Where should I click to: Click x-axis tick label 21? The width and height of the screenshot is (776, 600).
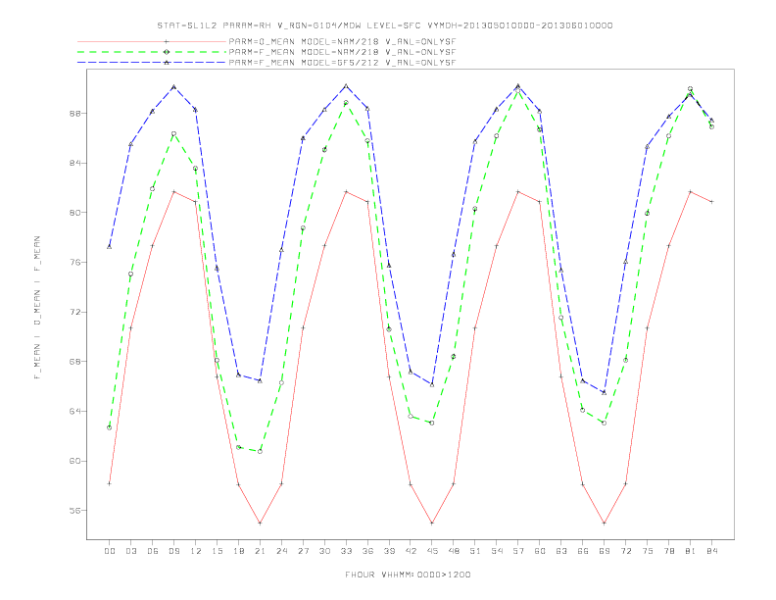(x=260, y=551)
